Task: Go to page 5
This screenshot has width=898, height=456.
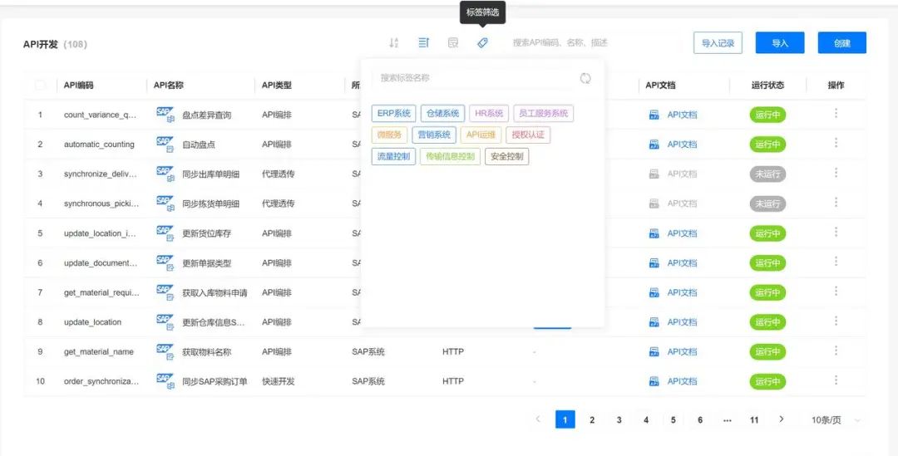Action: click(x=673, y=420)
